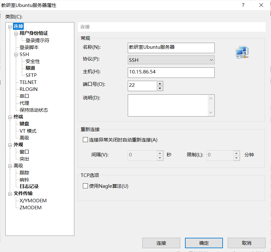Open 键盘 settings under 终端

click(24, 124)
